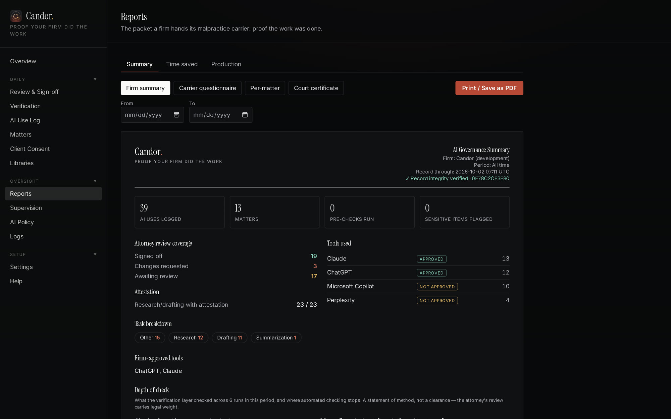The image size is (671, 419).
Task: Click the Other 15 task chip
Action: (x=150, y=338)
